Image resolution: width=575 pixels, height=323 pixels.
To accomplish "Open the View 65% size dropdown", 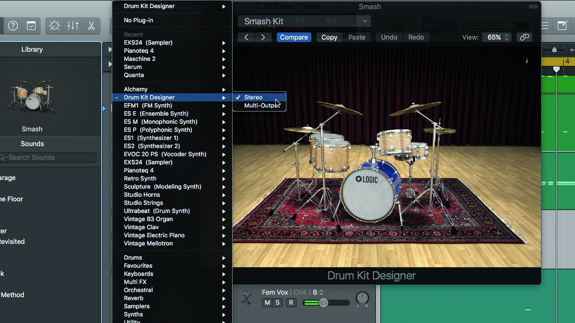I will pos(497,38).
